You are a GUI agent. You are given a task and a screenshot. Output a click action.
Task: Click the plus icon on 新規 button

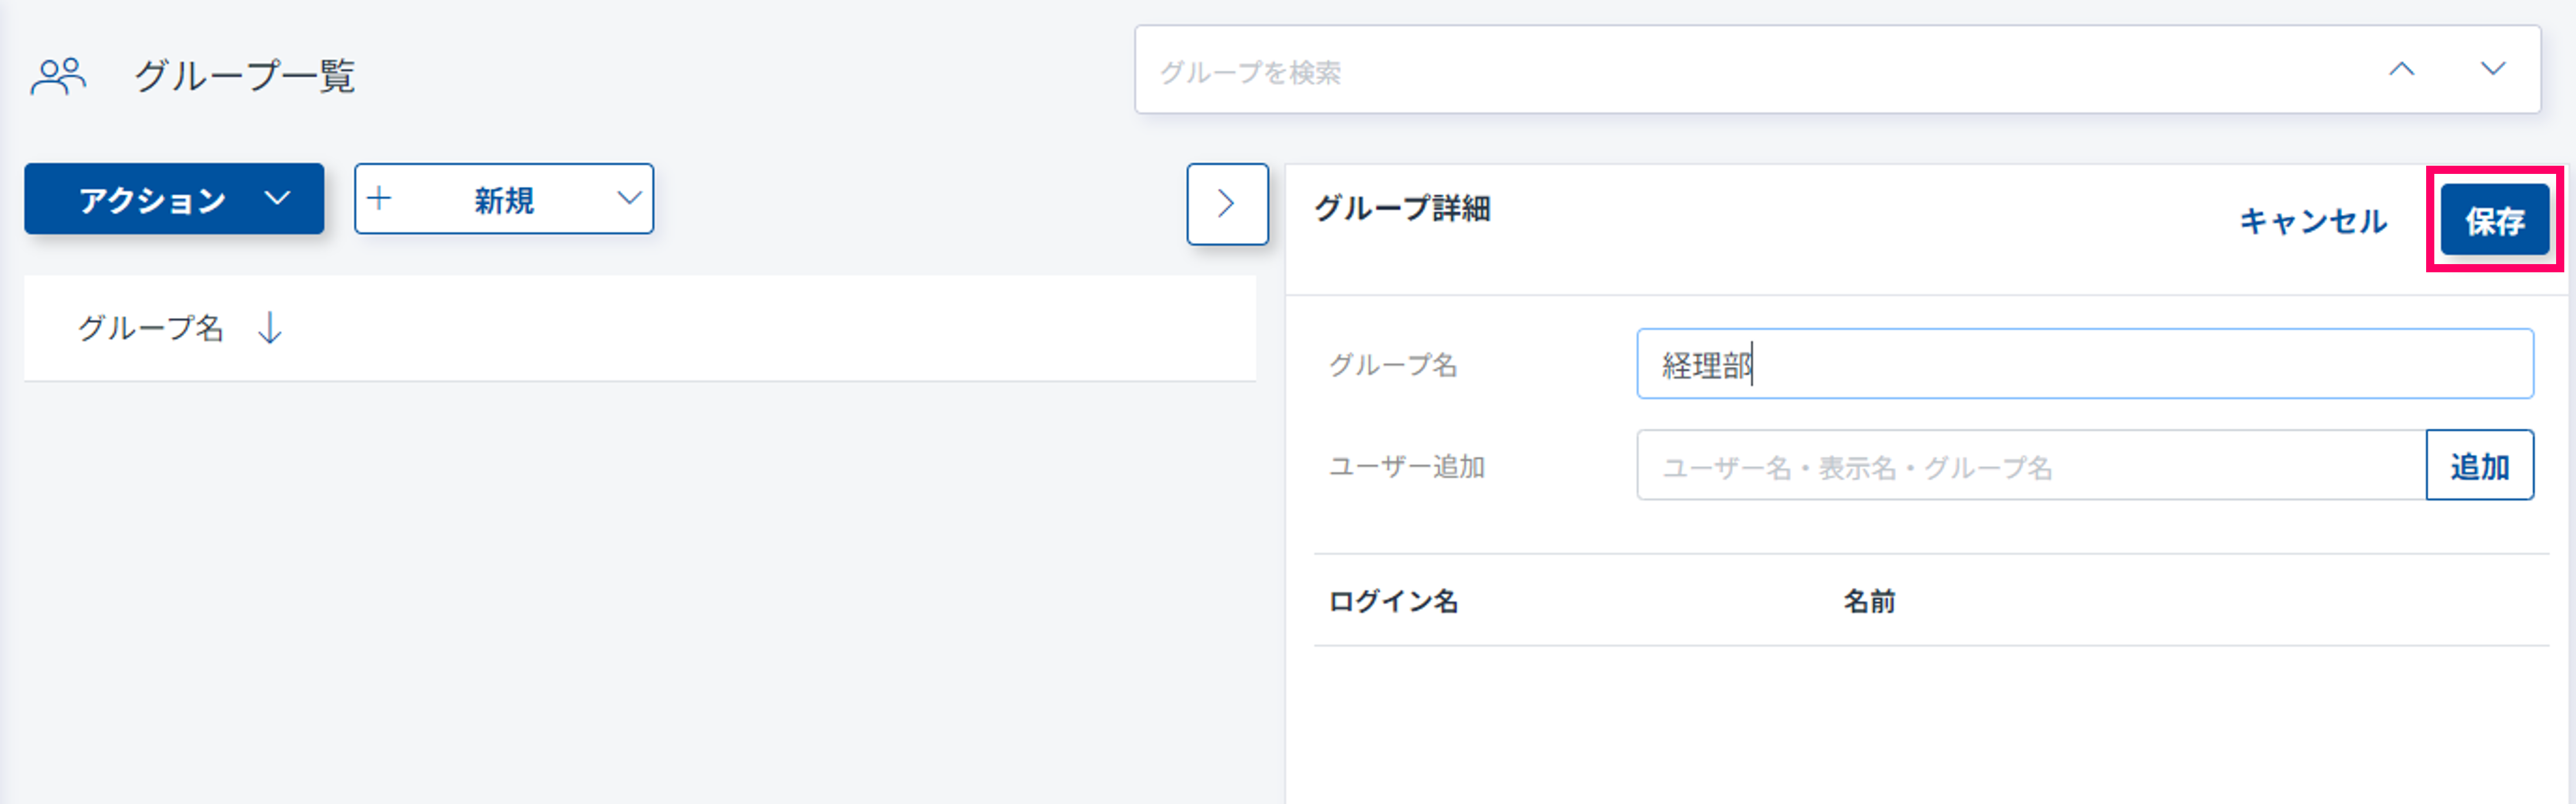tap(379, 198)
